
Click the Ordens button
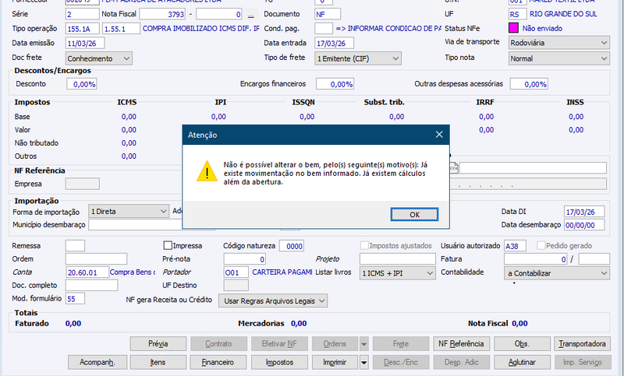tap(335, 344)
